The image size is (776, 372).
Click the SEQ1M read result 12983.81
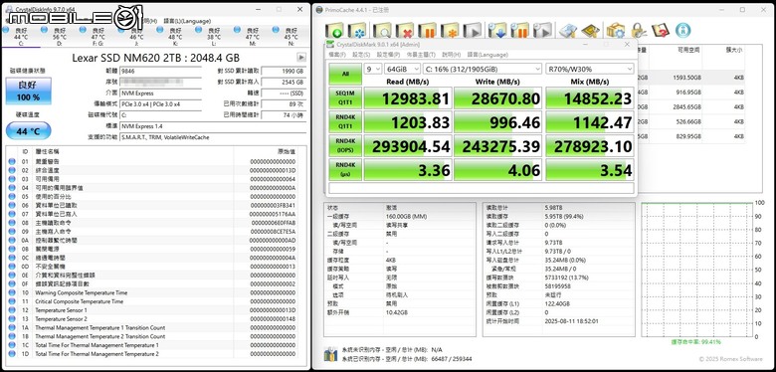[x=408, y=97]
